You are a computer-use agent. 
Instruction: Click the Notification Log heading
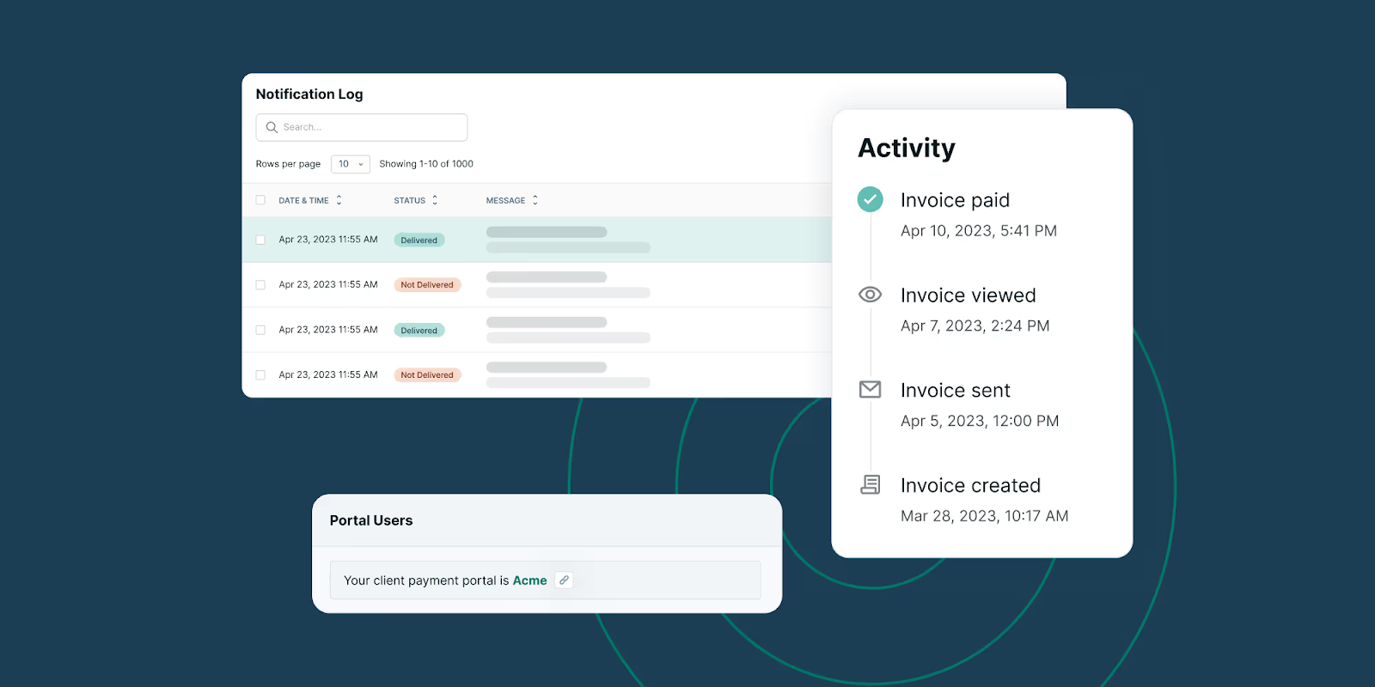pyautogui.click(x=309, y=94)
